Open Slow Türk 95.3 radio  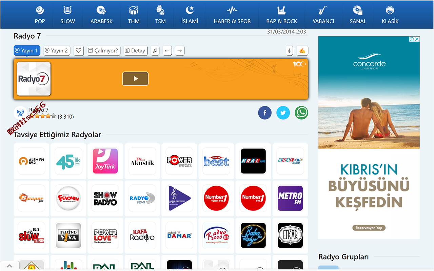pyautogui.click(x=32, y=235)
